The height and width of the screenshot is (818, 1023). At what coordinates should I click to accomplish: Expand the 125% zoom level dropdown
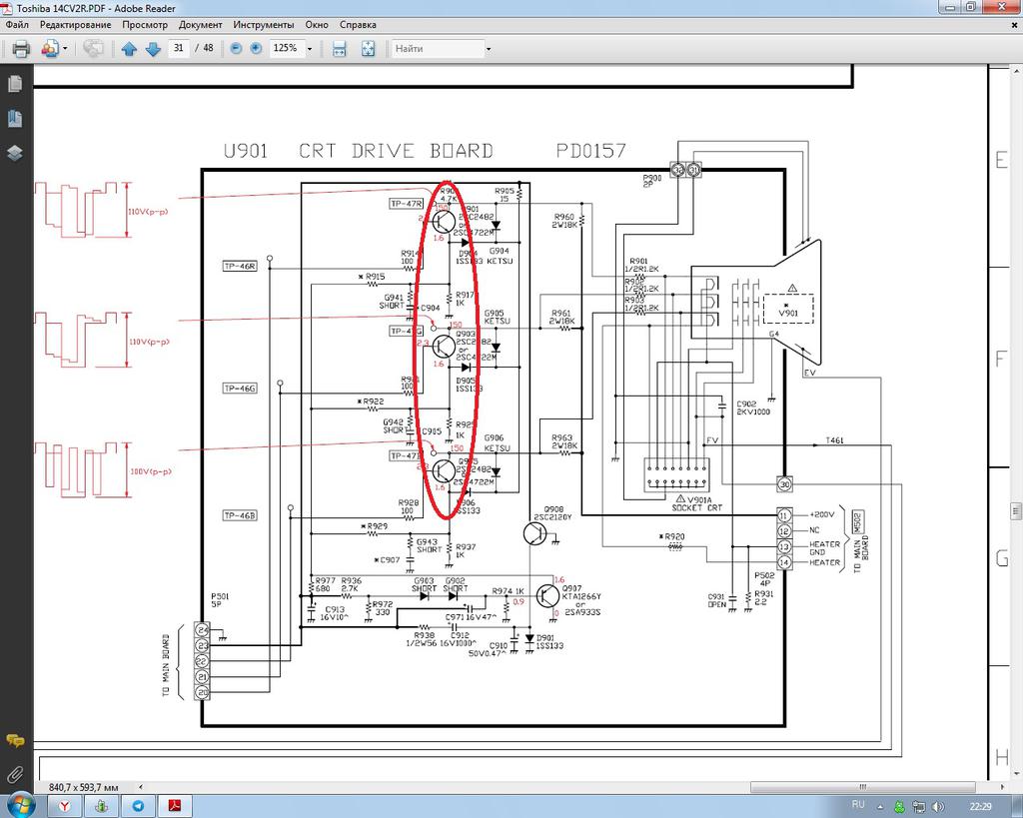coord(310,49)
